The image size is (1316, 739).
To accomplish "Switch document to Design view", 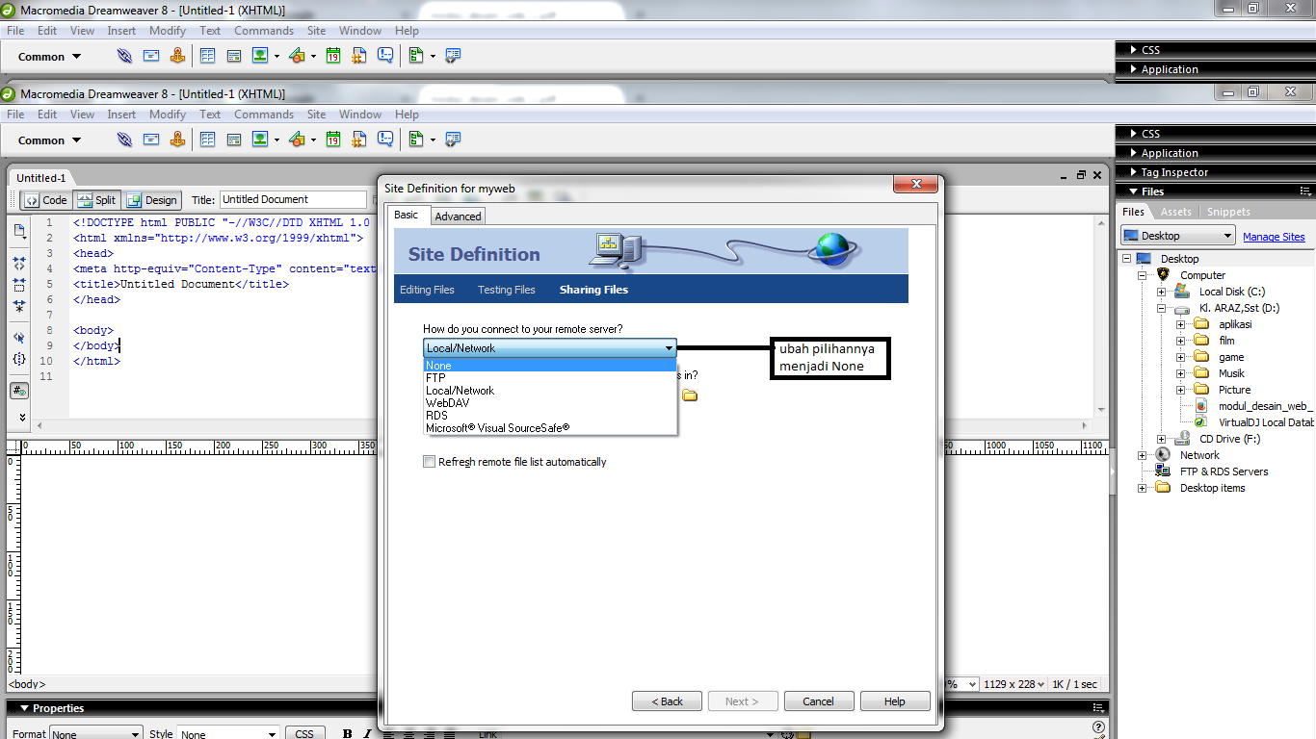I will click(x=152, y=200).
